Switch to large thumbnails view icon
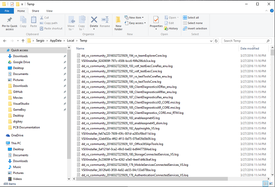The width and height of the screenshot is (275, 187). [271, 184]
